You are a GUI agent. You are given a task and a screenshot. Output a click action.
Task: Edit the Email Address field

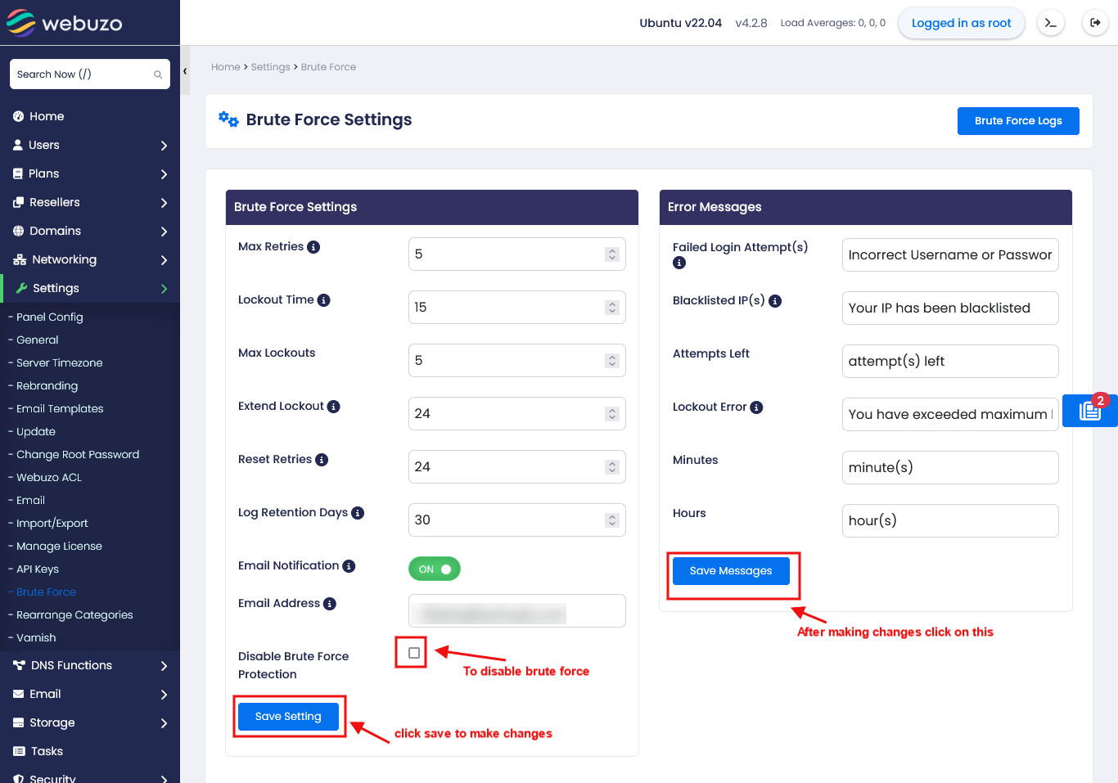517,611
